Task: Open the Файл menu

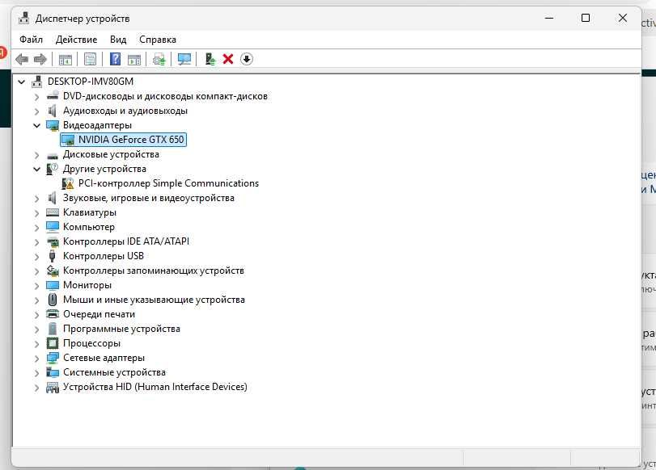Action: [31, 40]
